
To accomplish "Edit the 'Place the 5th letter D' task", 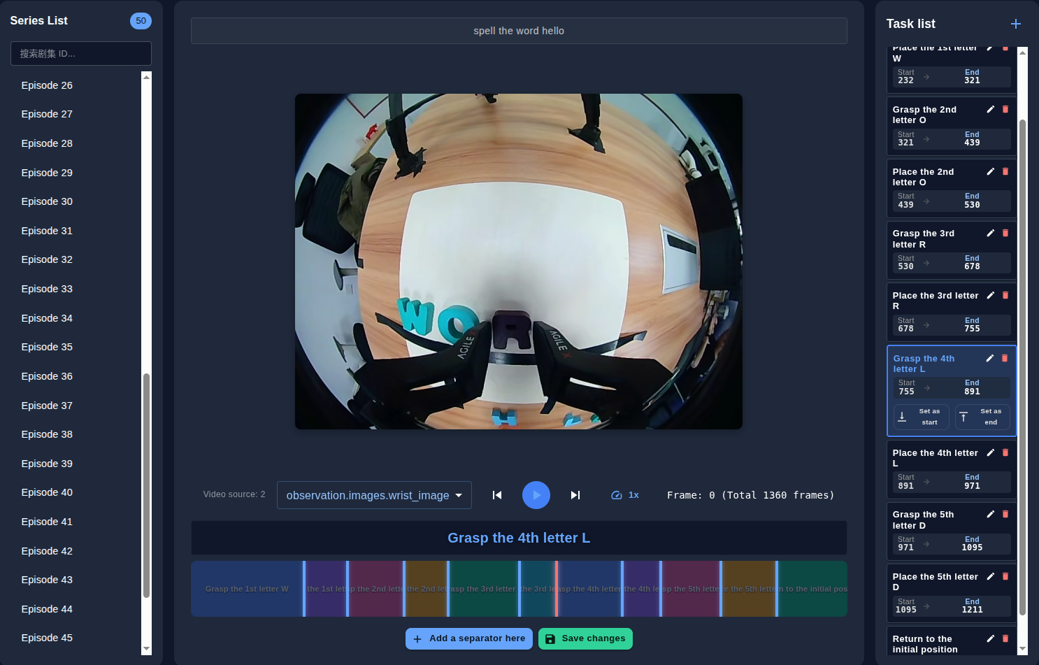I will (x=991, y=576).
